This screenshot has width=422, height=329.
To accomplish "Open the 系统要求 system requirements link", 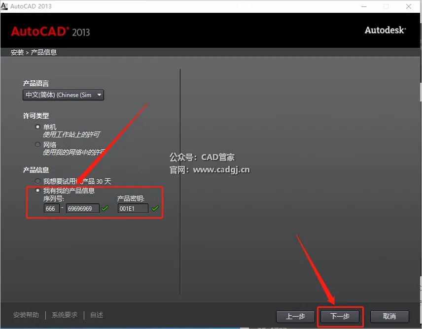I will pos(65,315).
